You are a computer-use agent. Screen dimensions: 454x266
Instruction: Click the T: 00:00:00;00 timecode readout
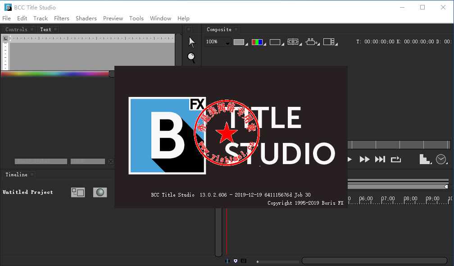(375, 42)
